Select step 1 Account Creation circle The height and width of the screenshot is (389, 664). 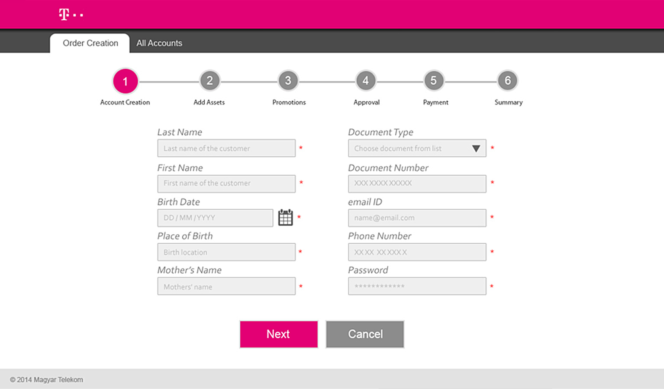125,81
